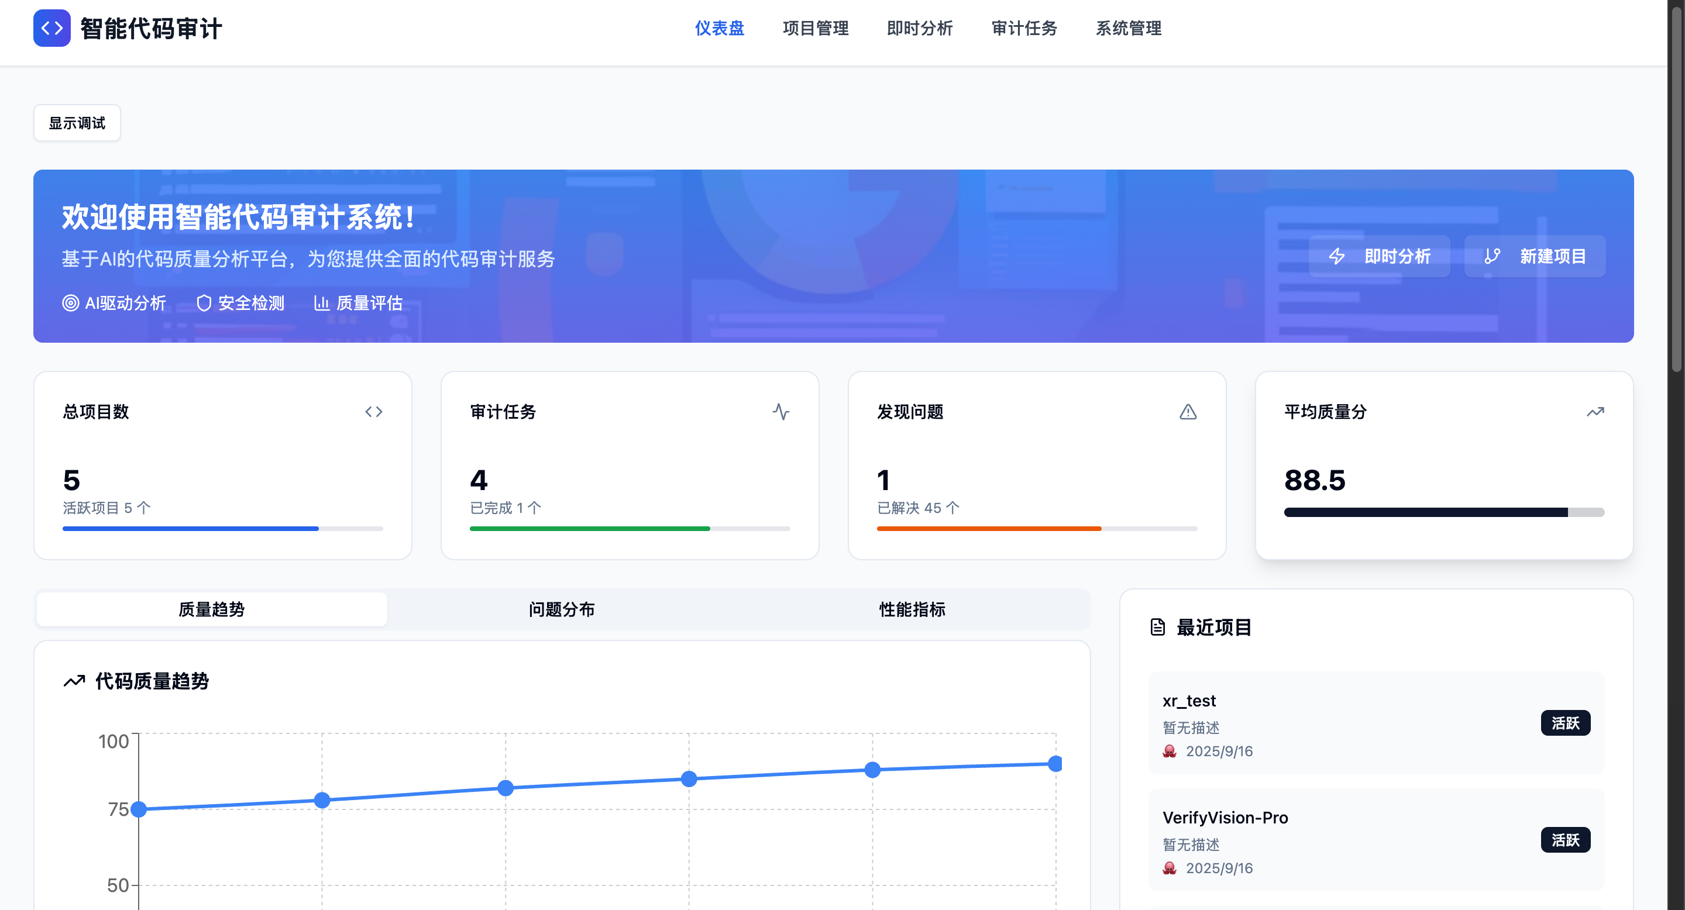This screenshot has width=1685, height=910.
Task: Toggle the 活跃 badge on xr_test project
Action: tap(1566, 722)
